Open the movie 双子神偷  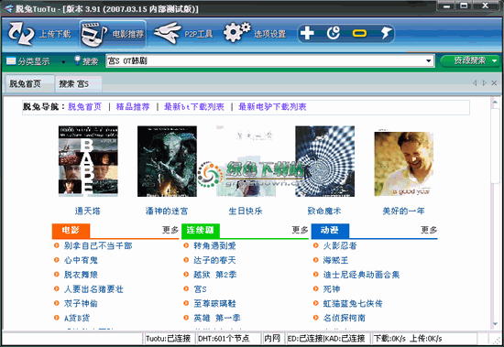coord(81,304)
